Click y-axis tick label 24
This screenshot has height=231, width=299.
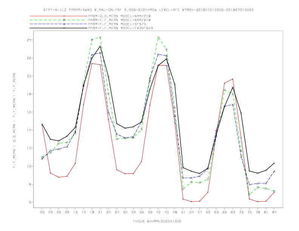[x=29, y=40]
